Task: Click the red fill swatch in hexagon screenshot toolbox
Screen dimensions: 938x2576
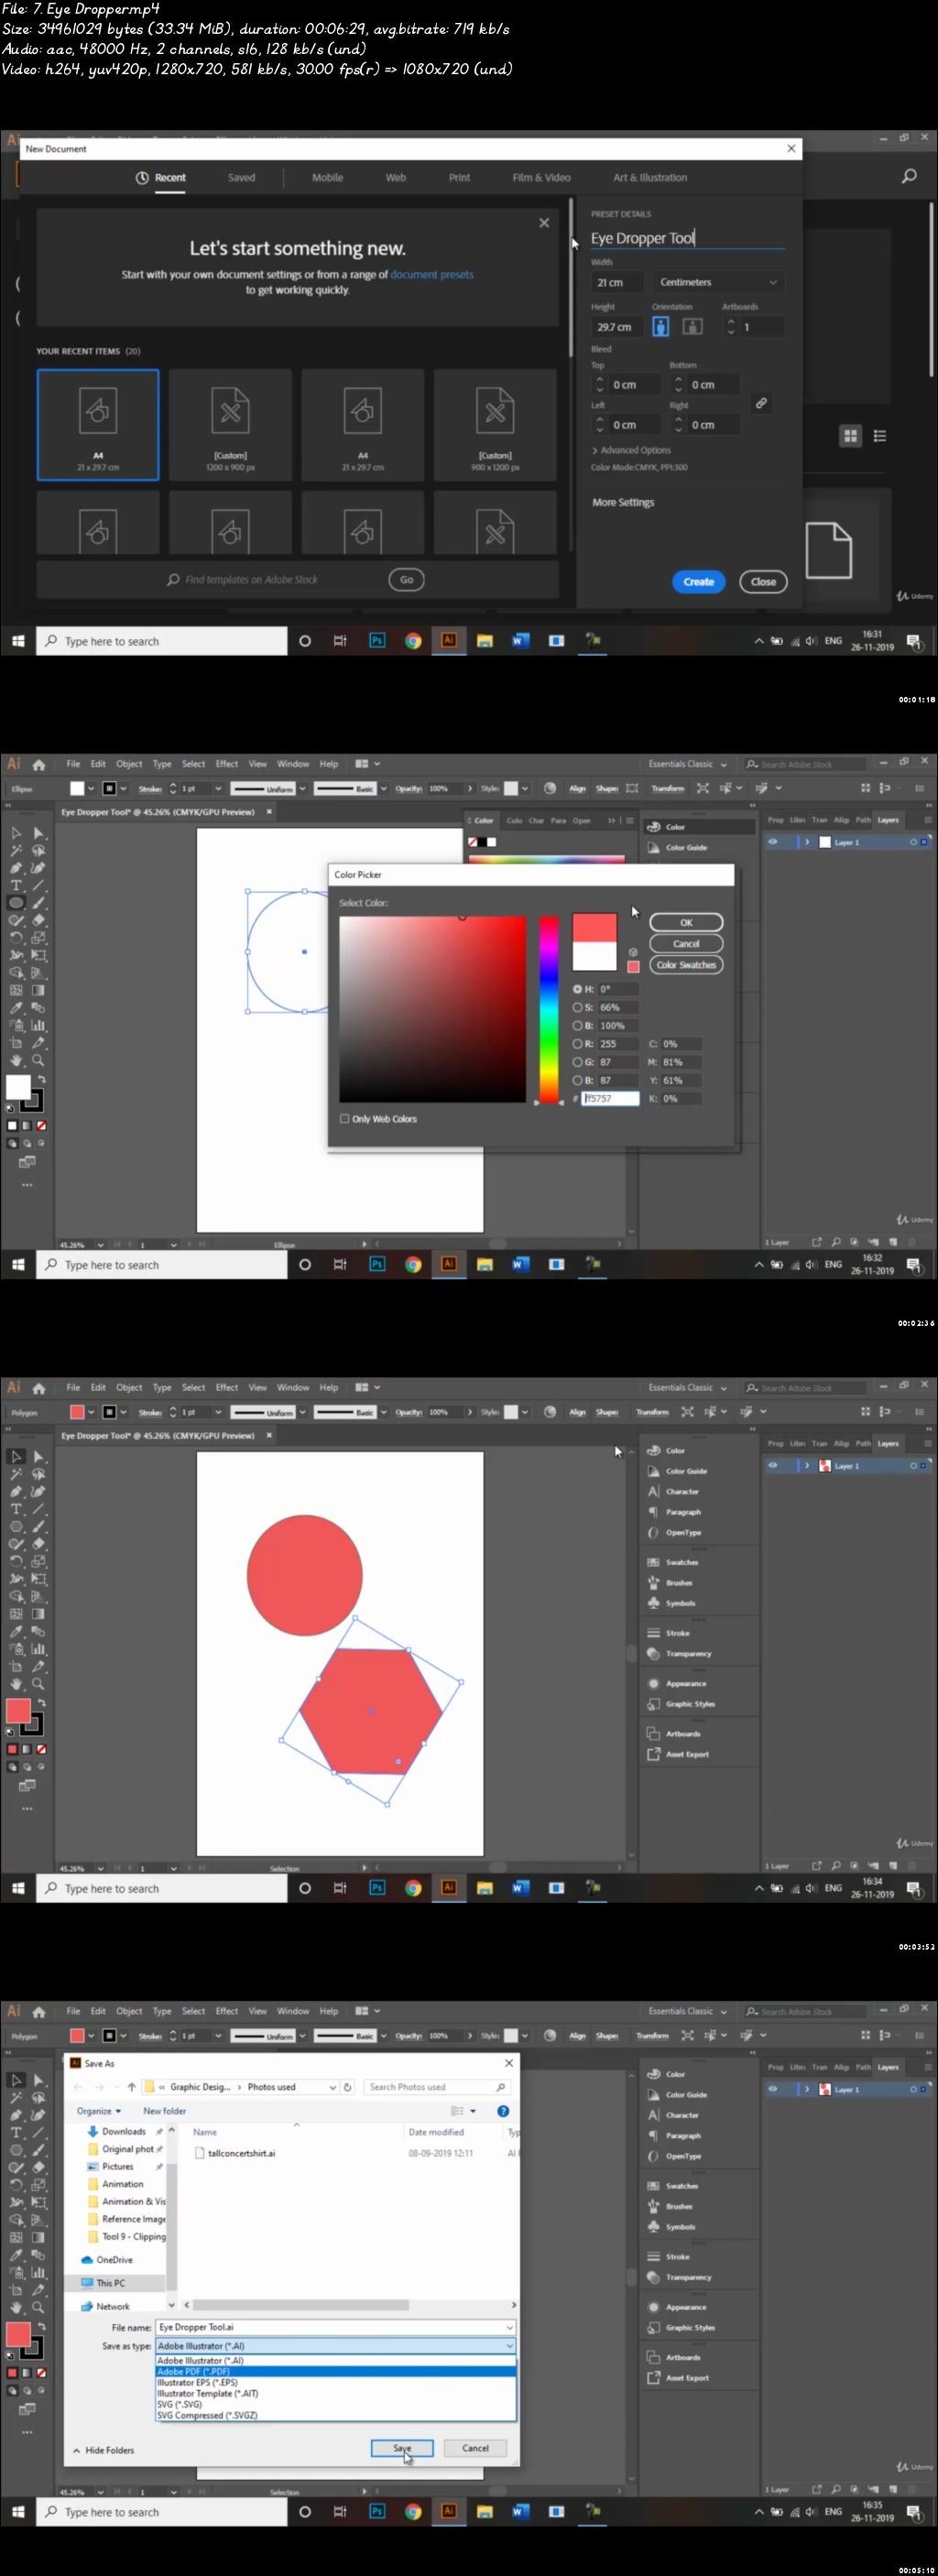Action: (x=18, y=1711)
